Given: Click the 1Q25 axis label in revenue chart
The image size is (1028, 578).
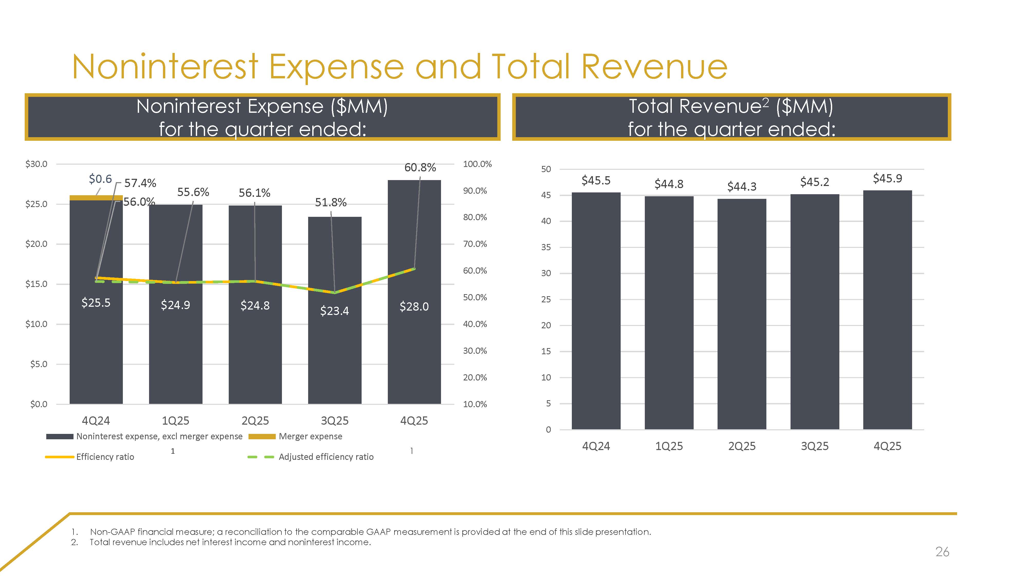Looking at the screenshot, I should pyautogui.click(x=669, y=446).
